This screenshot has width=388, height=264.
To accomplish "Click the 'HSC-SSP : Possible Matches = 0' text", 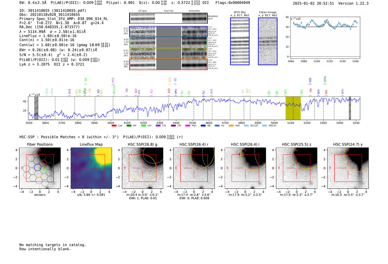I will pos(52,137).
